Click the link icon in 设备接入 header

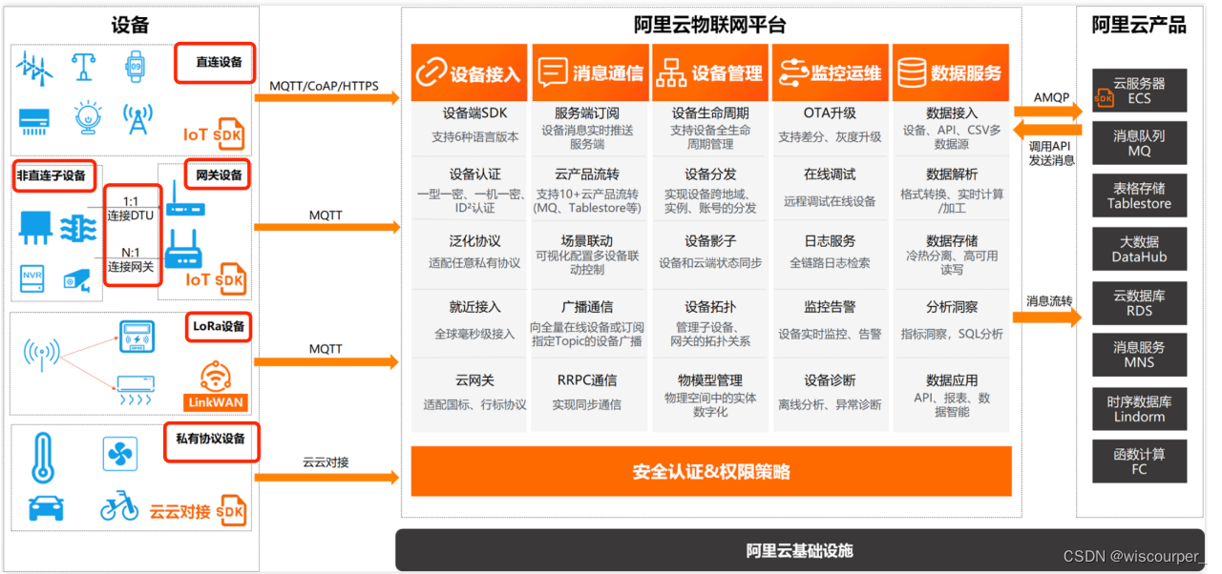(431, 72)
